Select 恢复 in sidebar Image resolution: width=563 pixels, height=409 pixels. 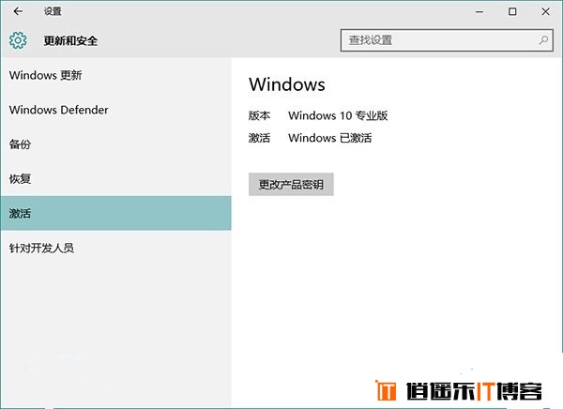click(115, 179)
